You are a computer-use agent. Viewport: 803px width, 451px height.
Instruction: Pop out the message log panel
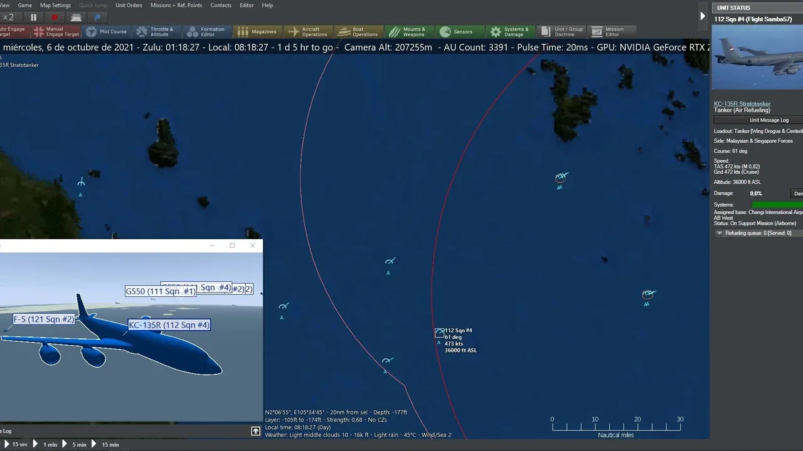coord(255,431)
